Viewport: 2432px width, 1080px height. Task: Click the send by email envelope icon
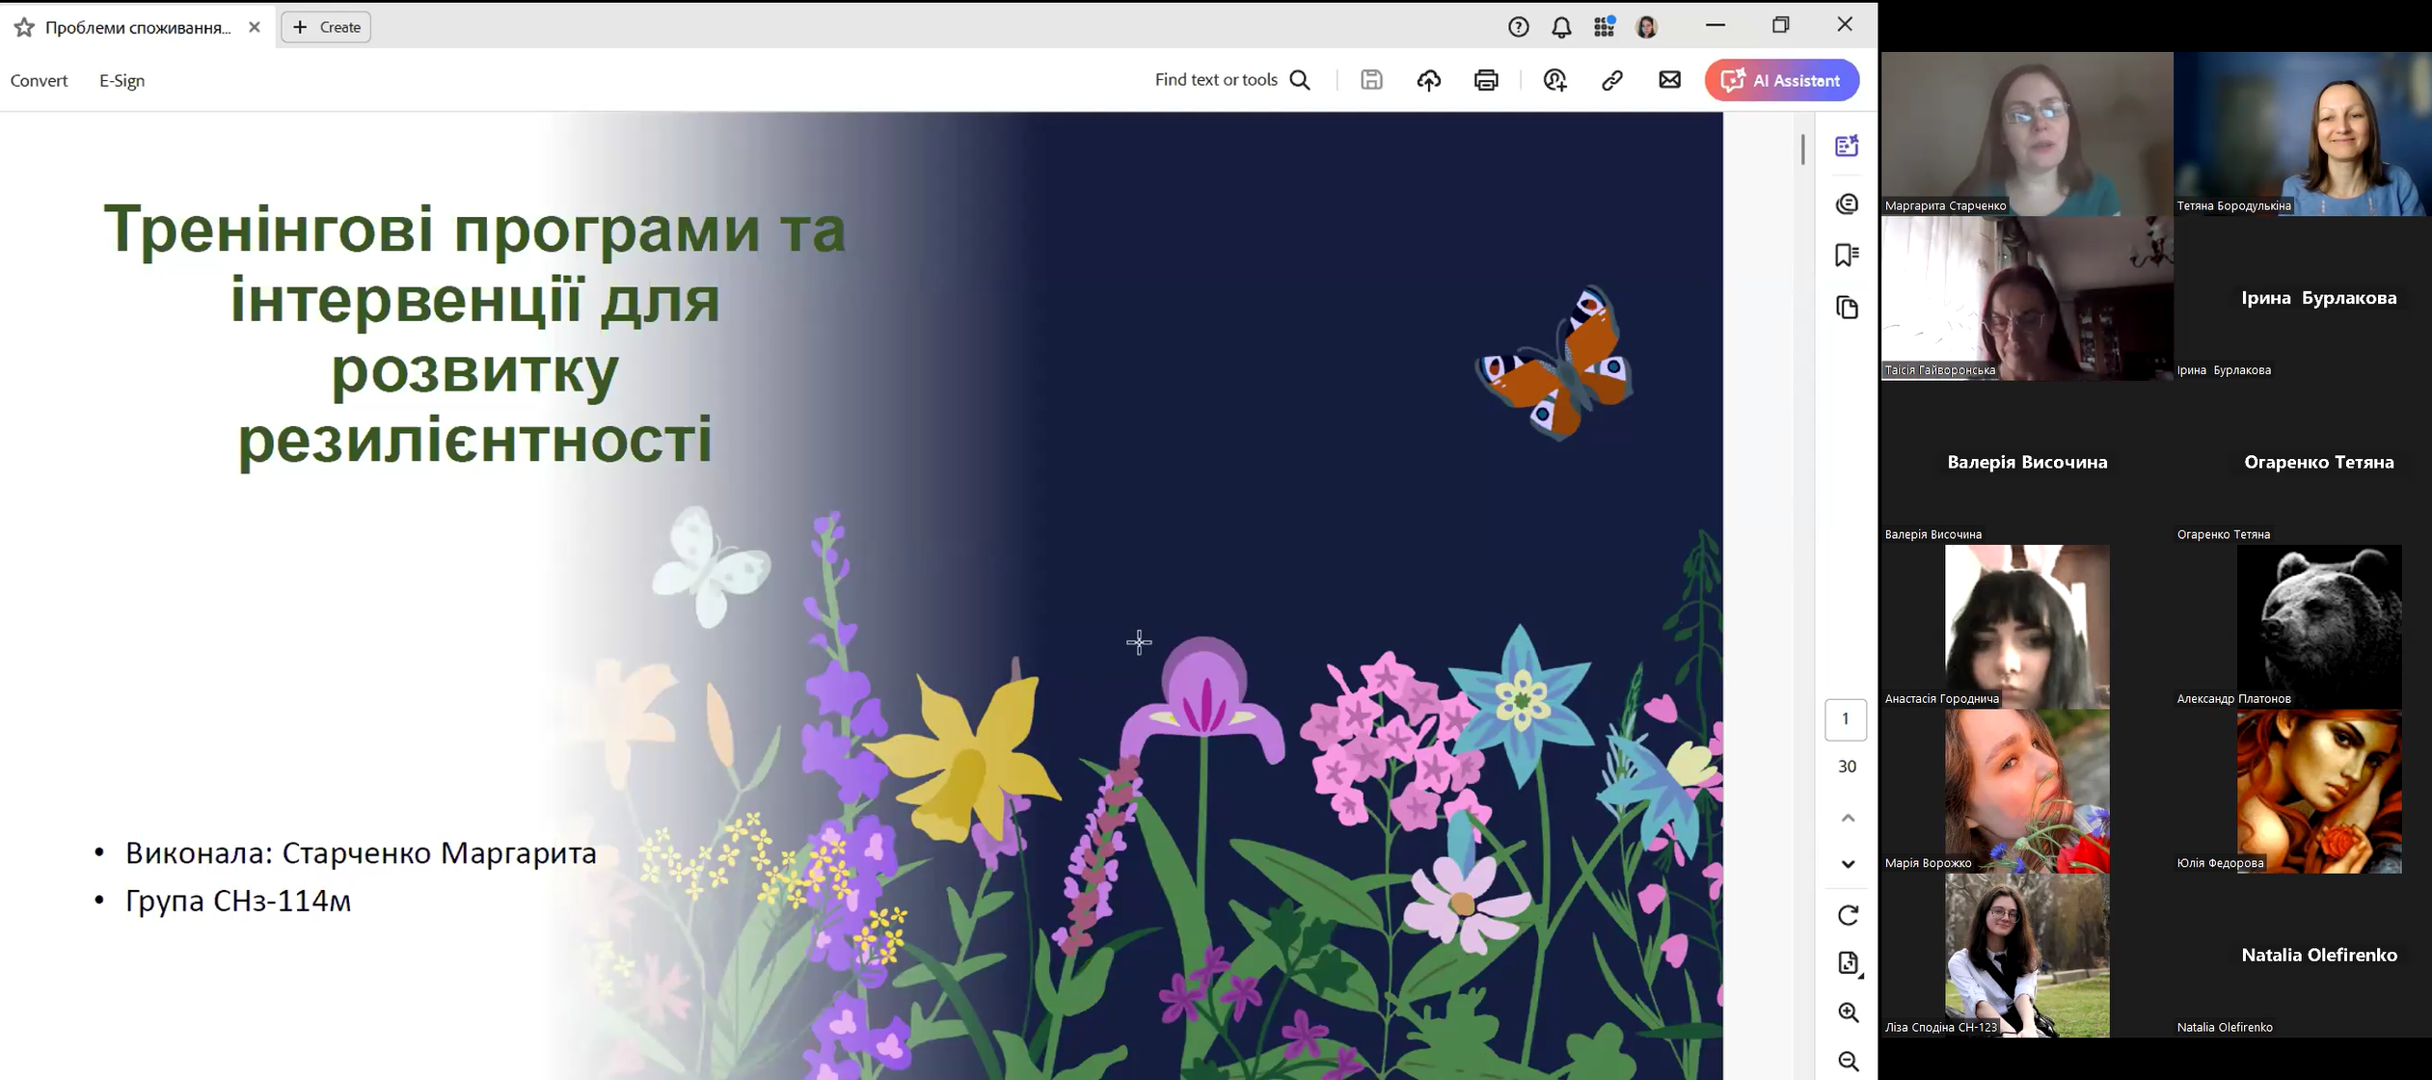1669,80
